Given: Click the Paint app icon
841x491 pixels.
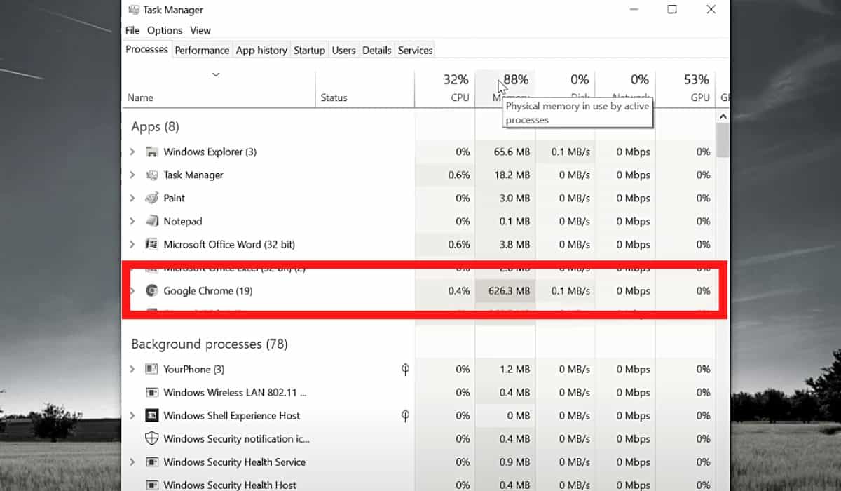Looking at the screenshot, I should 151,198.
